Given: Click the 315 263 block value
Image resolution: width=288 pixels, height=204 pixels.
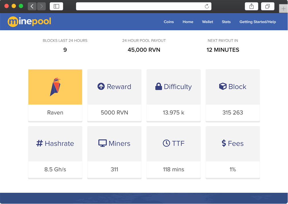Looking at the screenshot, I should [233, 113].
